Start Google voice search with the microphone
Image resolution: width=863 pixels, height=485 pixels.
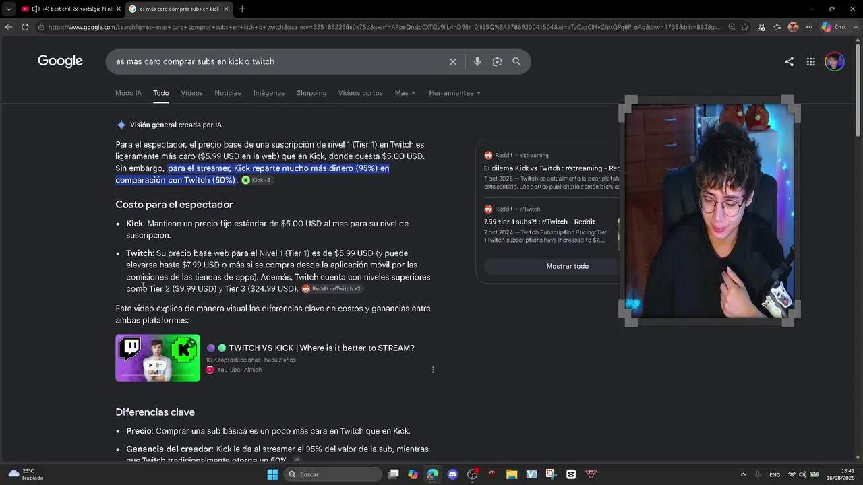point(477,61)
